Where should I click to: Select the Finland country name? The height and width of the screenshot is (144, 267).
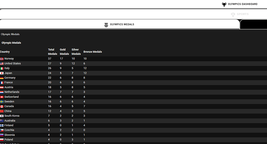click(x=9, y=126)
